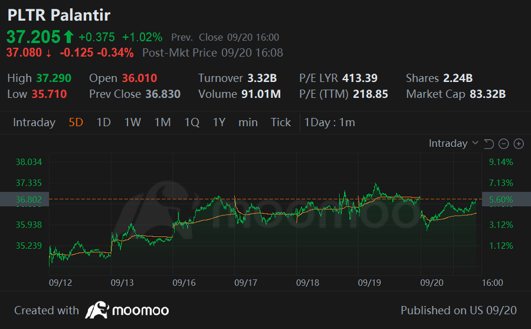
Task: Click the moomoo logo in footer
Action: coord(127,310)
